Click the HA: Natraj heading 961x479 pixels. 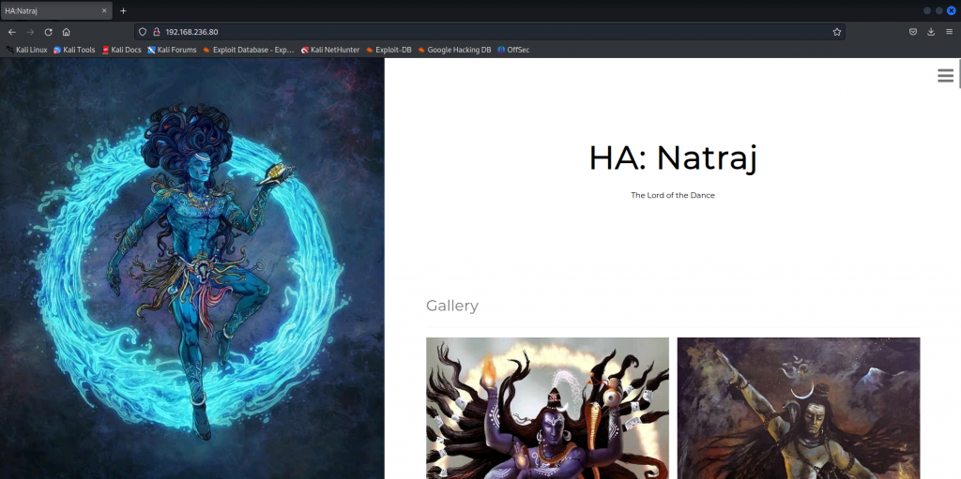[673, 158]
